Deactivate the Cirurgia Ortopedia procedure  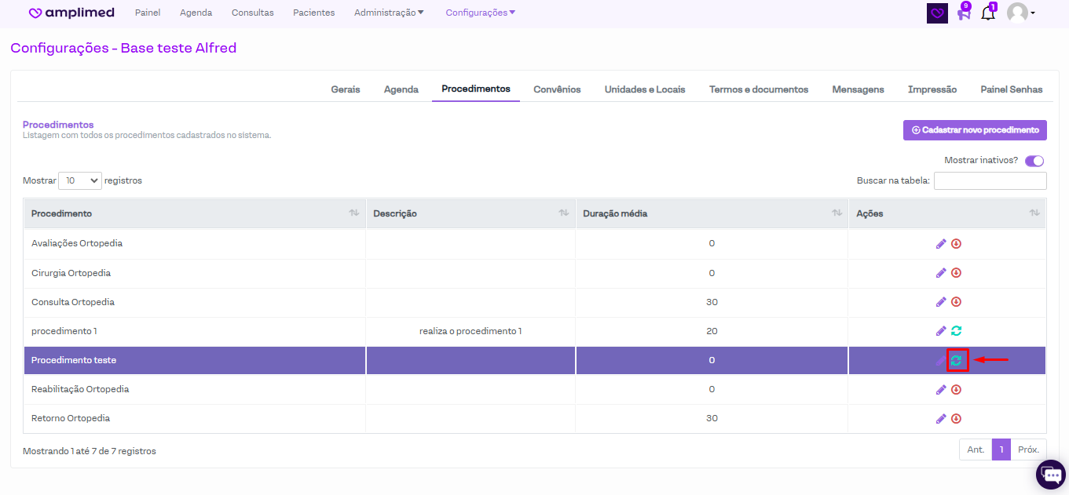(956, 273)
